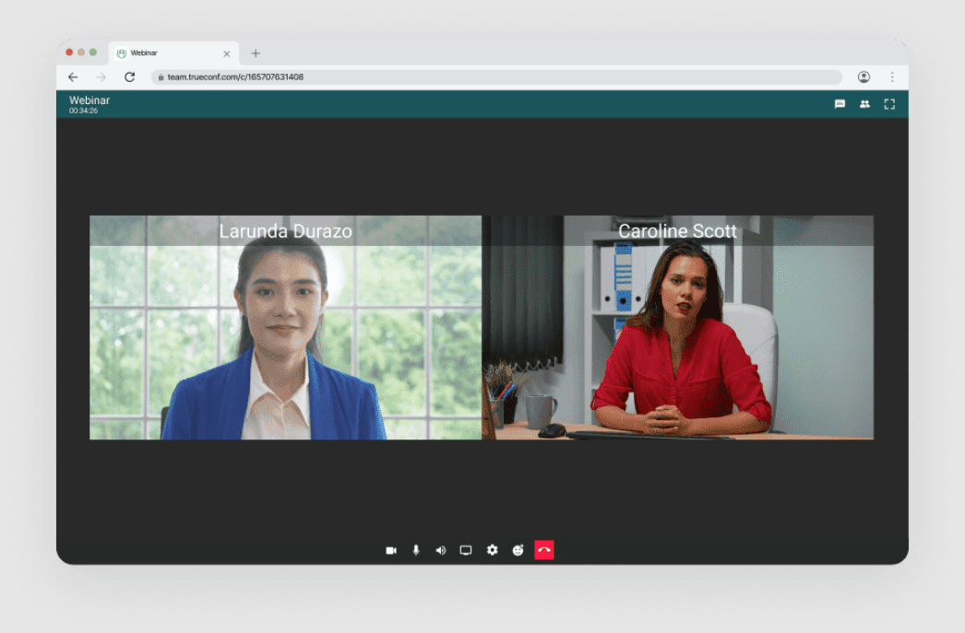Go back in browser history
The image size is (965, 633).
coord(73,76)
